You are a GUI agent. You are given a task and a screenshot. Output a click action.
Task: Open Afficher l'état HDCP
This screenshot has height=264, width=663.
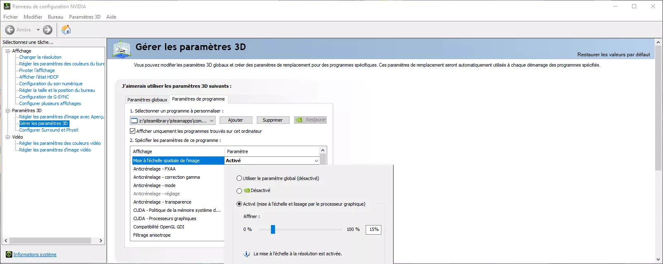[x=39, y=77]
